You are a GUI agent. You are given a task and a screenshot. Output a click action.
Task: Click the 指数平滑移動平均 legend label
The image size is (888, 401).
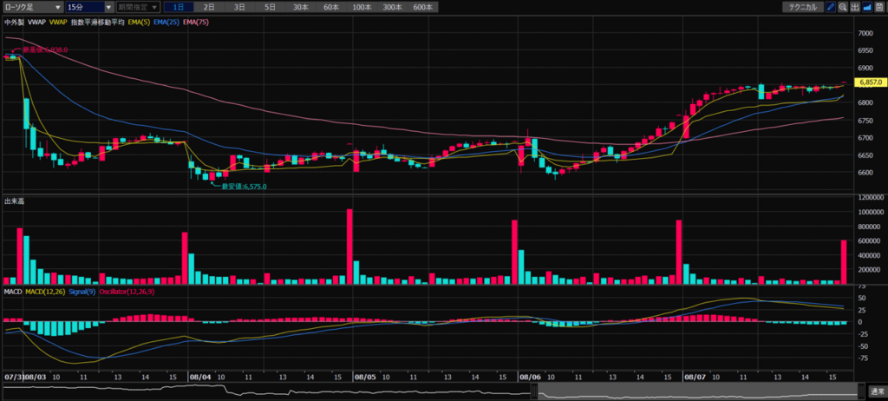tap(97, 22)
